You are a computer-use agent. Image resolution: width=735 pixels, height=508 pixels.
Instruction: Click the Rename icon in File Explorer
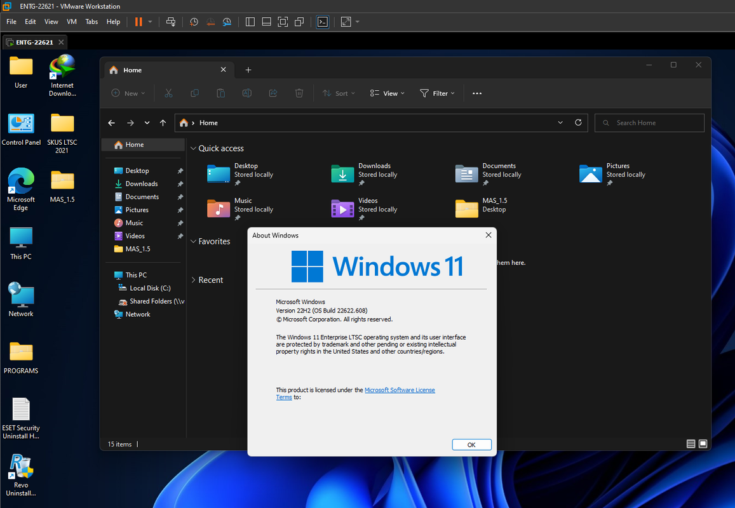[x=246, y=93]
